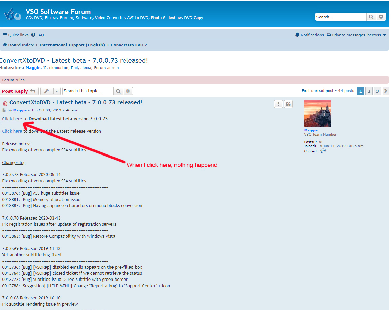This screenshot has height=310, width=391.
Task: Go to page 2 of topic
Action: point(369,91)
